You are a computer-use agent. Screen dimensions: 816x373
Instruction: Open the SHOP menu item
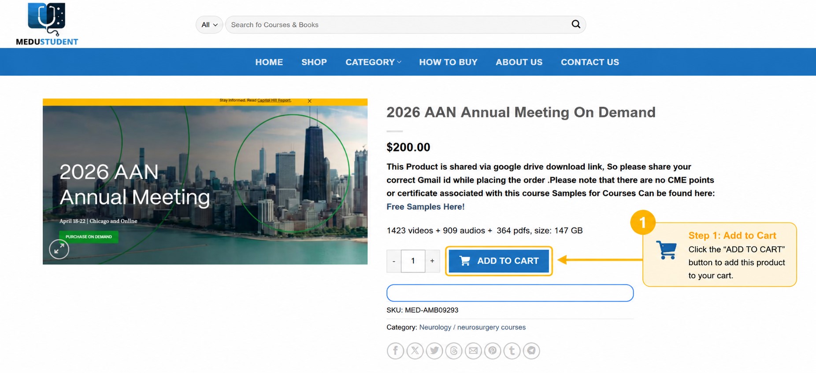pyautogui.click(x=314, y=62)
